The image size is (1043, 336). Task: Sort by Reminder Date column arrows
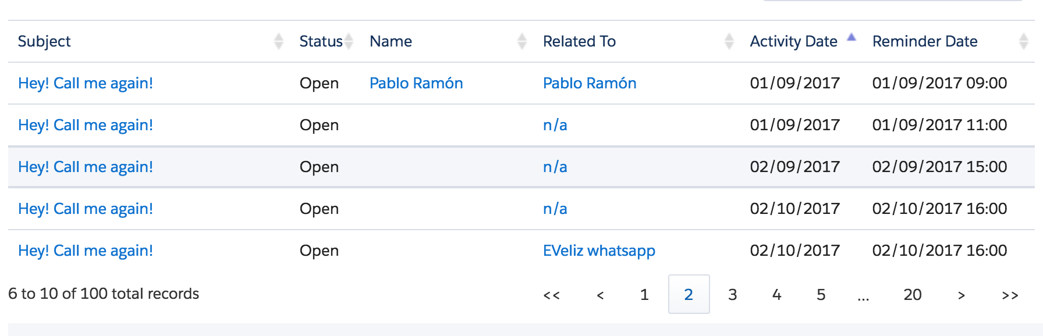click(x=1024, y=41)
